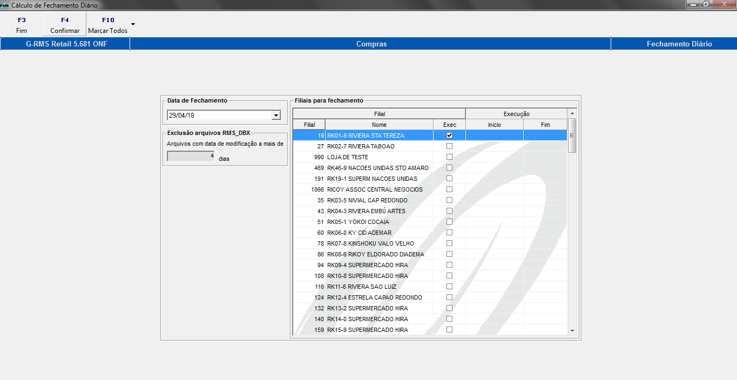Close the Cálculo de Fechamento Diário window
Viewport: 737px width, 380px height.
point(724,4)
